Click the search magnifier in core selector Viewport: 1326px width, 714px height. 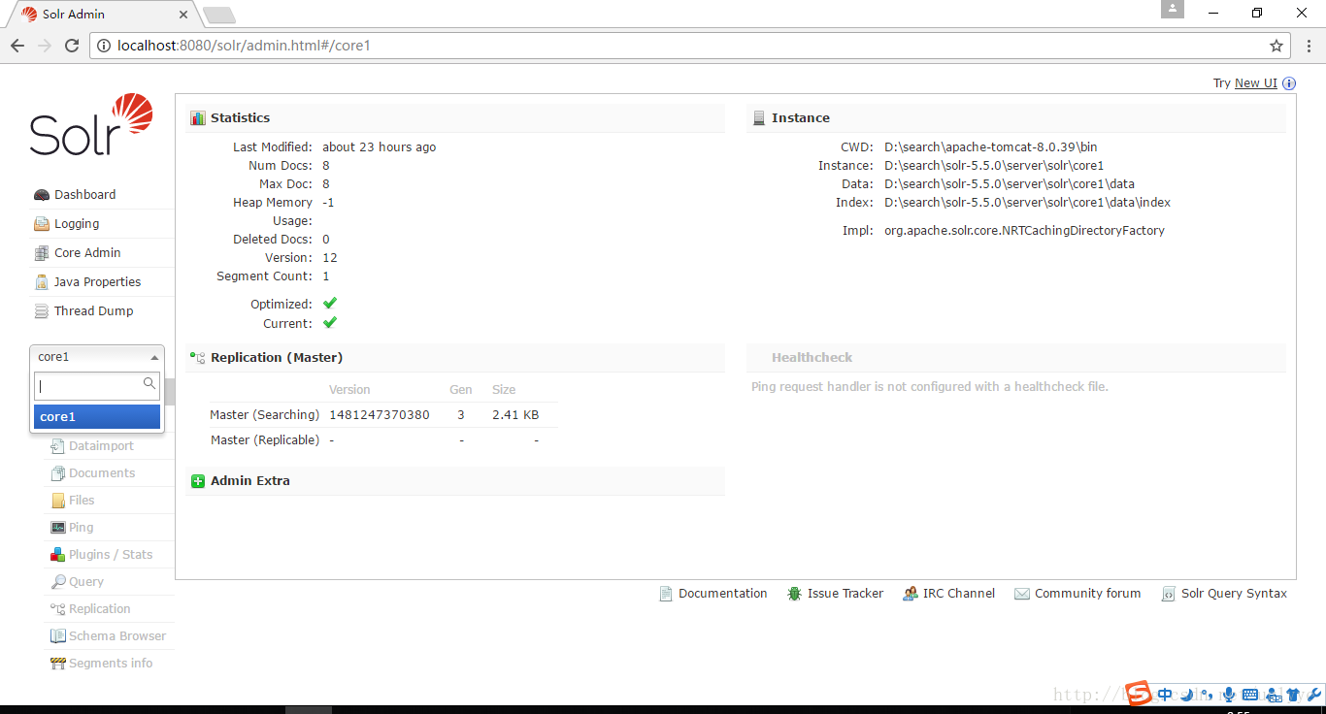(x=149, y=384)
